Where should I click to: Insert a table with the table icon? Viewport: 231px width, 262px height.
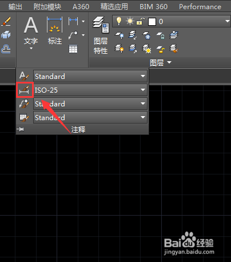pyautogui.click(x=73, y=49)
